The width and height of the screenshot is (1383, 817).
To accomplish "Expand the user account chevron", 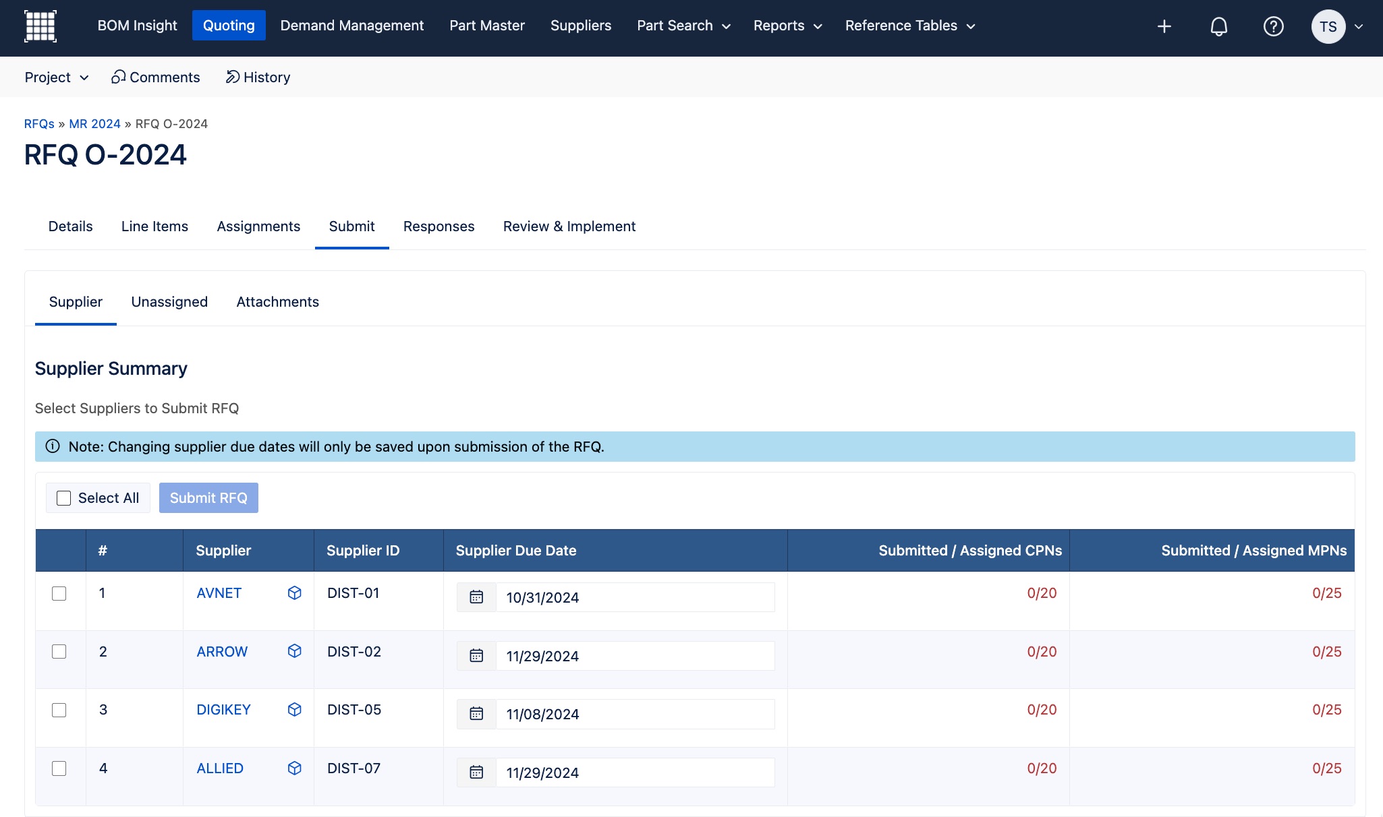I will click(x=1359, y=26).
